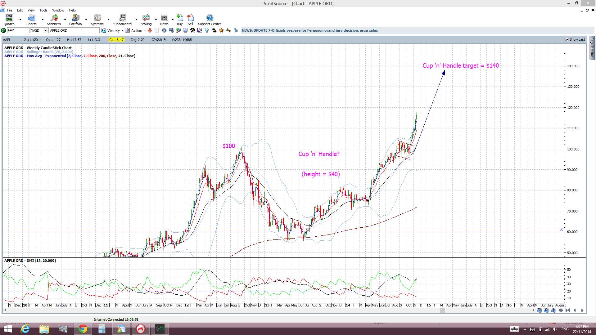Click the news ticker headline about Ferguson
The height and width of the screenshot is (335, 596).
point(310,30)
